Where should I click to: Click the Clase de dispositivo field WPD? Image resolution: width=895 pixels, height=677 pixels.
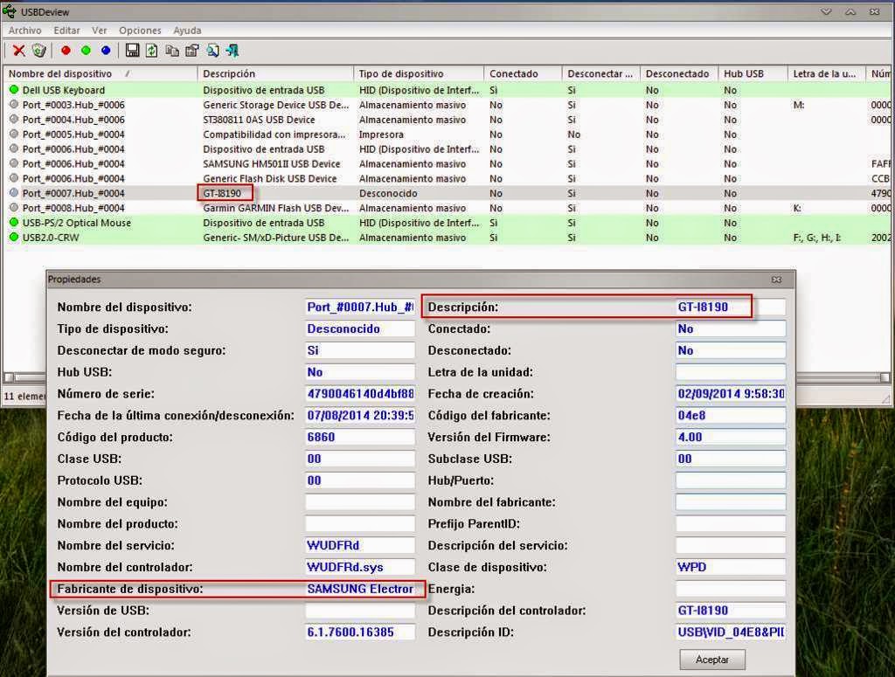click(731, 567)
